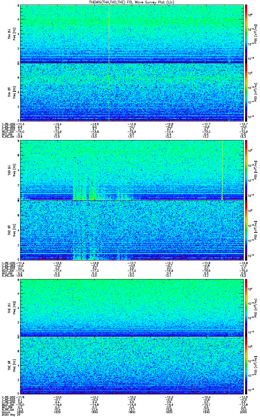Click the bright vertical line in THD B-perpendicular spectrogram
Viewport: 260px width, 417px height.
222,170
